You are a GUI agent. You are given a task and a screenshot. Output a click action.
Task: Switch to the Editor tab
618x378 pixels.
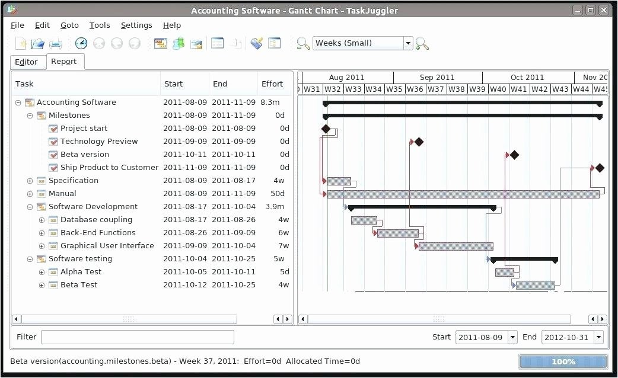[x=26, y=62]
